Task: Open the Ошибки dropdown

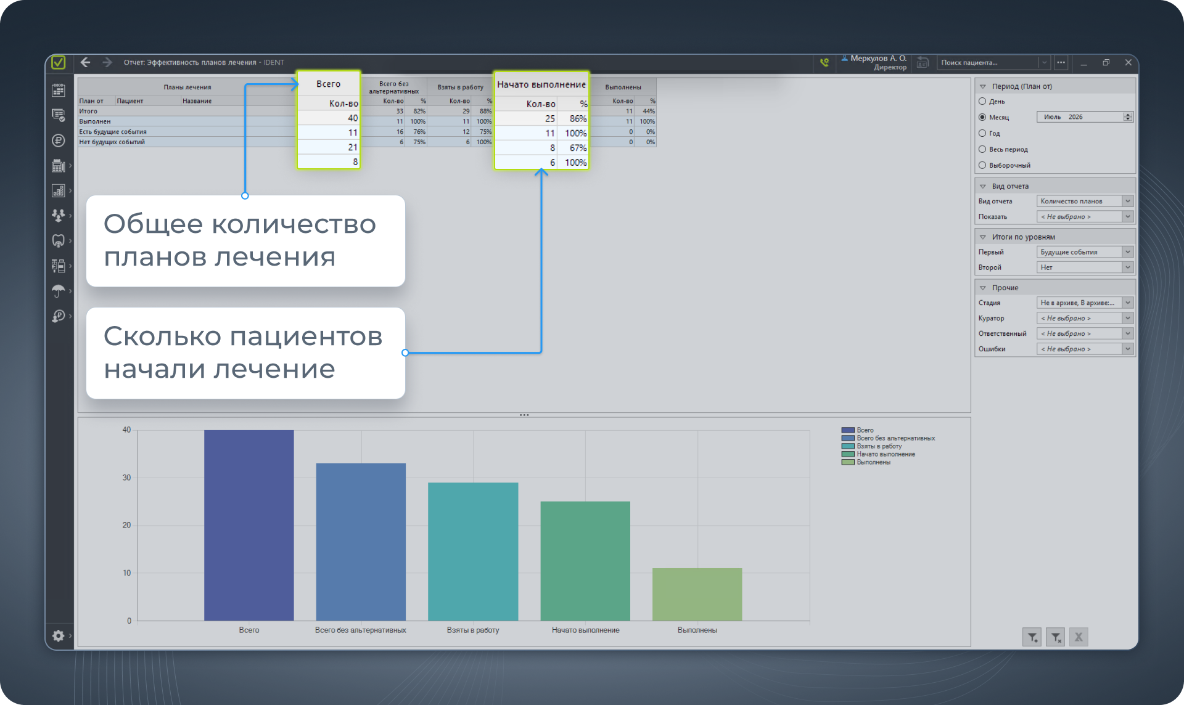Action: coord(1085,349)
